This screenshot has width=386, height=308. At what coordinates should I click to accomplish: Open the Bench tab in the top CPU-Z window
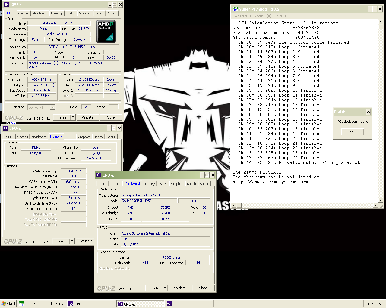pyautogui.click(x=99, y=13)
